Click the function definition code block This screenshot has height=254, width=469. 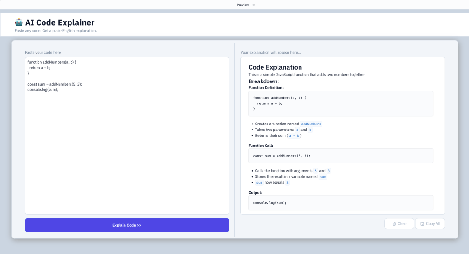[341, 103]
